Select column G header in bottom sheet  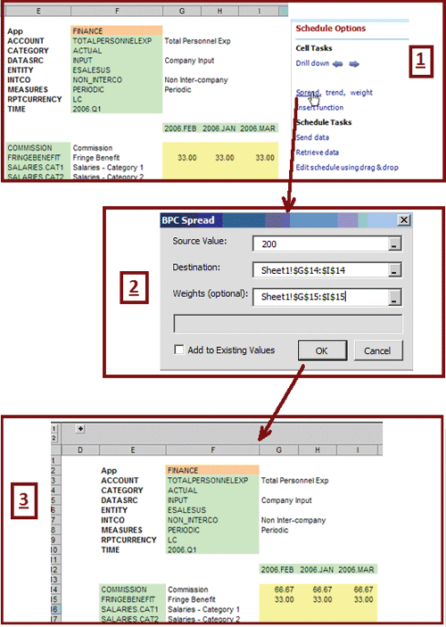279,450
